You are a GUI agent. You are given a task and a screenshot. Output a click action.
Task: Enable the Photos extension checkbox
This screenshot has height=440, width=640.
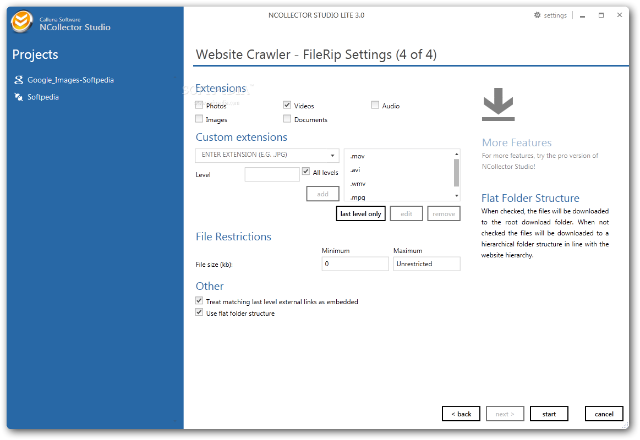pos(199,105)
